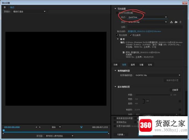This screenshot has height=140, width=189.
Task: Click the current timecode 00:00:00.000
Action: [12, 127]
